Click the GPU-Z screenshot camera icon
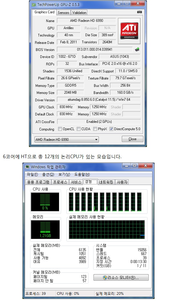 coord(140,12)
